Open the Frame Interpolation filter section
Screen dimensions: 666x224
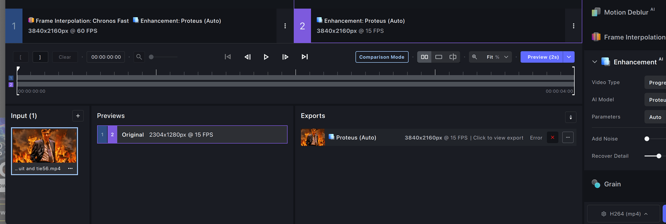coord(629,37)
